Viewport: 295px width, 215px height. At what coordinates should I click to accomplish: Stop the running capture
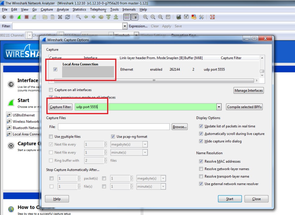click(x=26, y=17)
